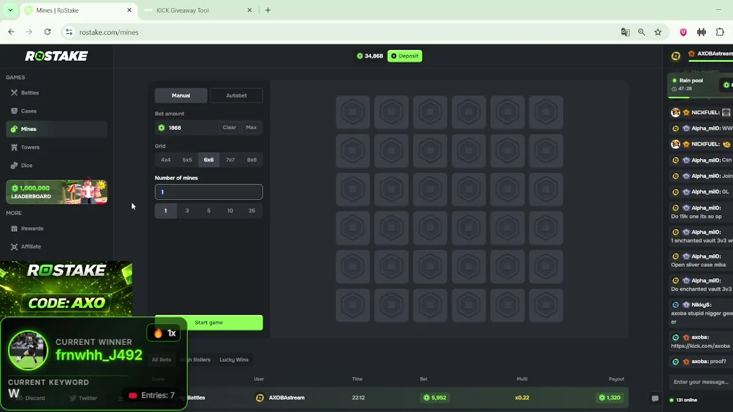Open Cases in the sidebar
The height and width of the screenshot is (412, 733).
pos(29,111)
